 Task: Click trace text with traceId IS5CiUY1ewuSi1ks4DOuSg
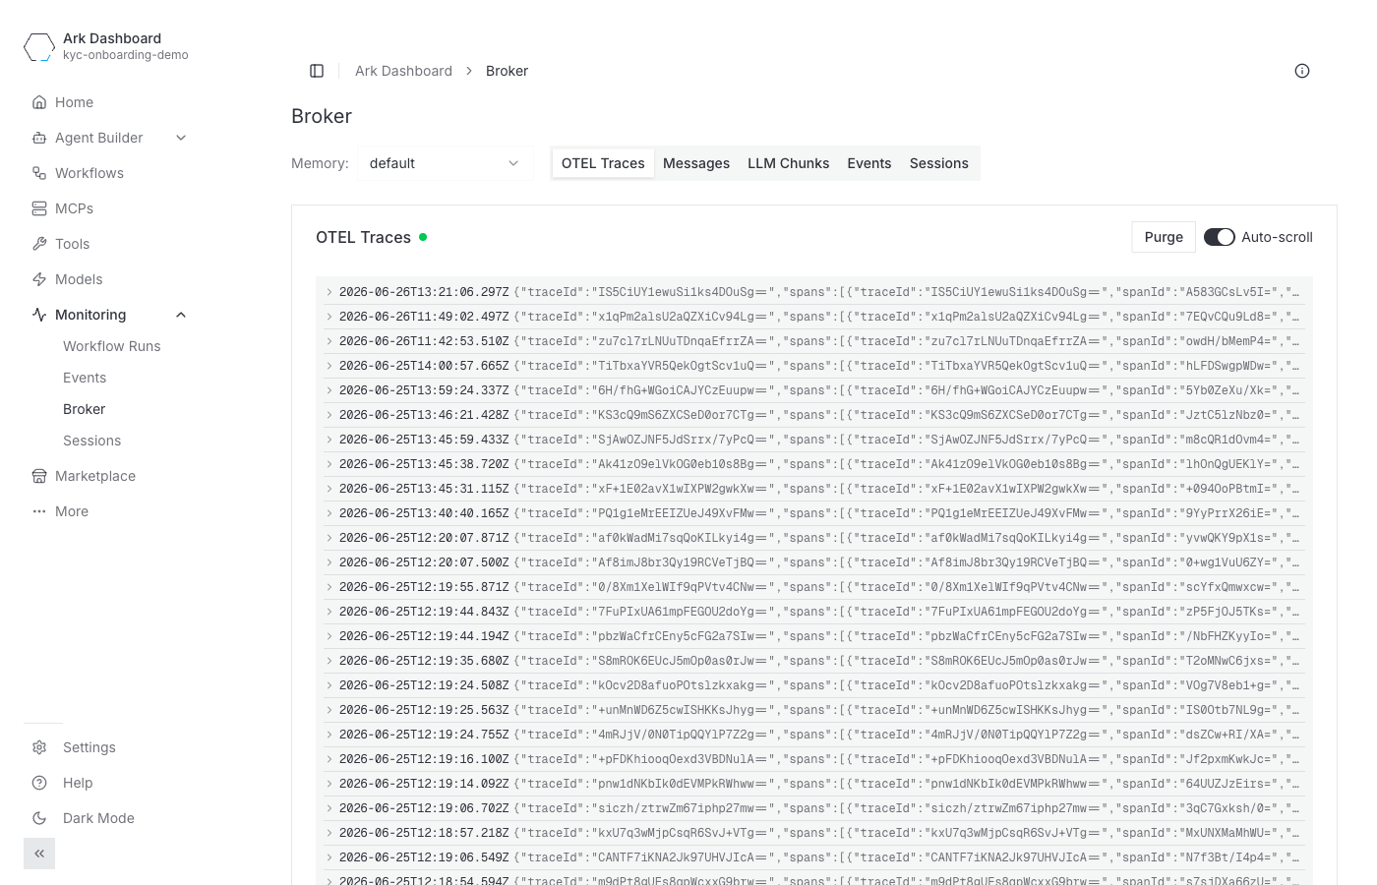[x=906, y=292]
